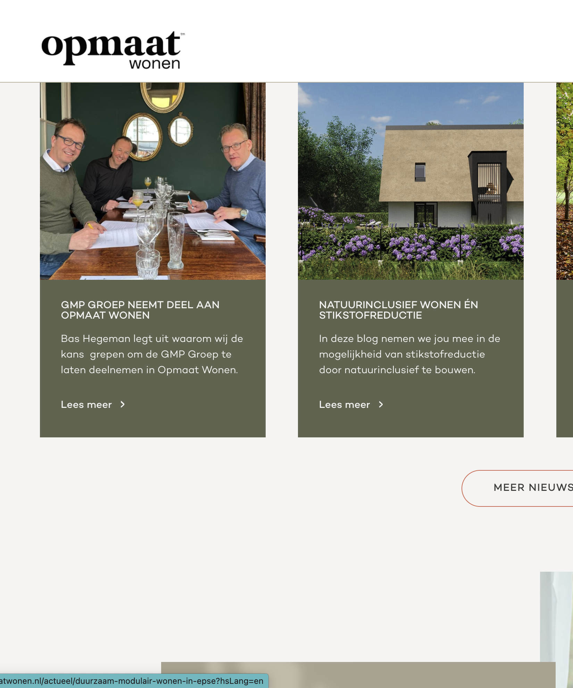Click the stikstofreductie blog description paragraph
Viewport: 573px width, 688px height.
click(x=410, y=354)
